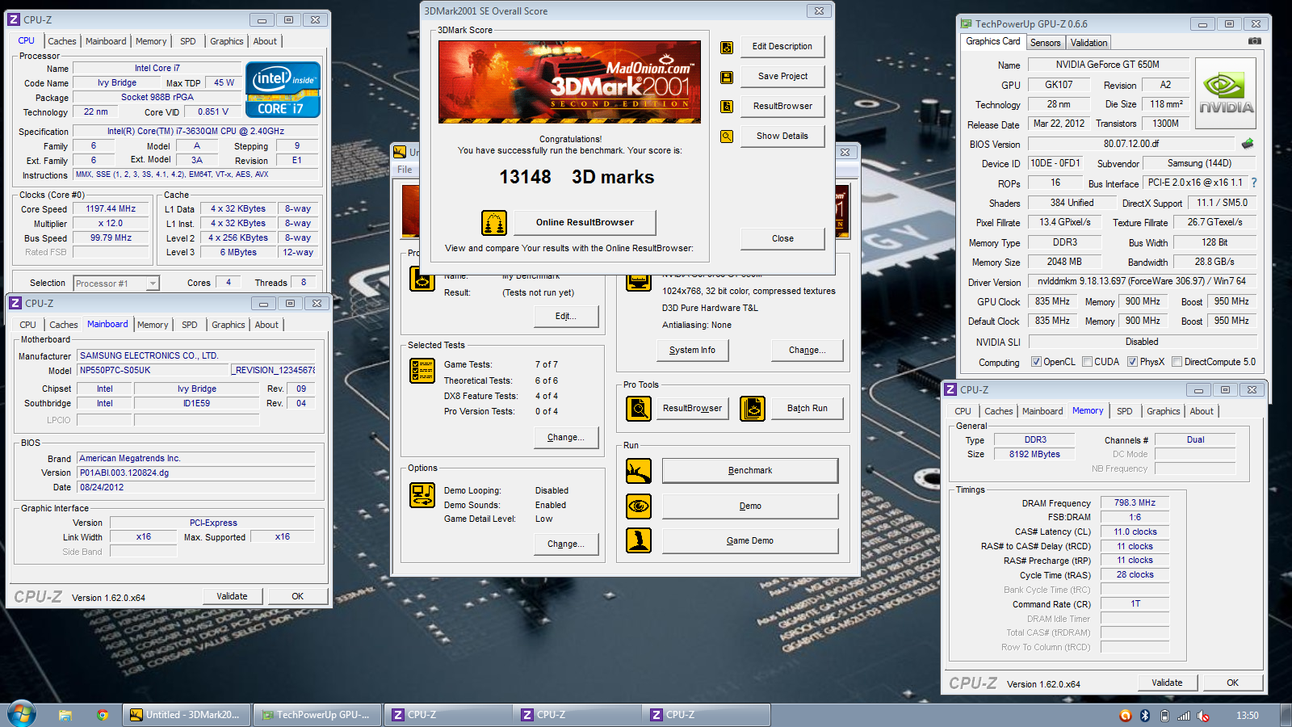
Task: Switch to TechPowerUp GPU-Z taskbar button
Action: (x=317, y=715)
